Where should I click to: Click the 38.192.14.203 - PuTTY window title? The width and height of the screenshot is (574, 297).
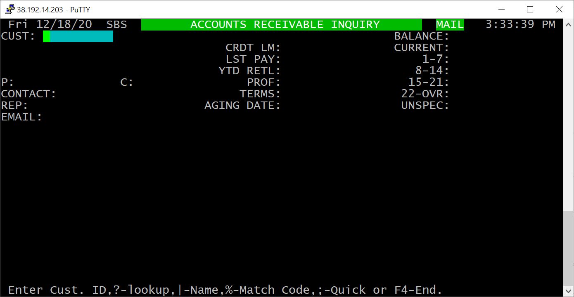(x=53, y=9)
